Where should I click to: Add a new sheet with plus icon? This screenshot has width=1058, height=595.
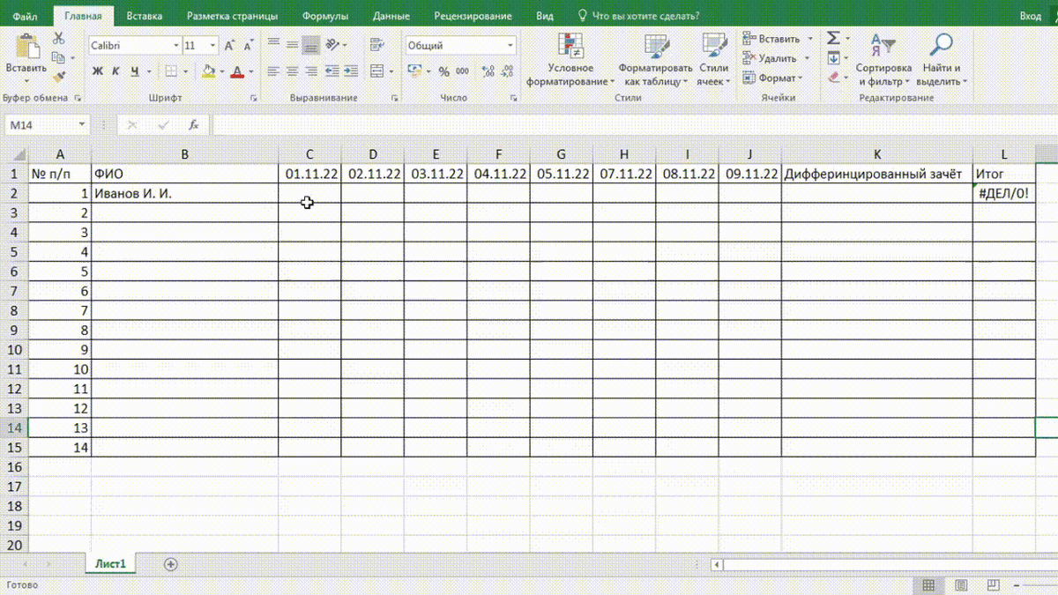[x=171, y=564]
